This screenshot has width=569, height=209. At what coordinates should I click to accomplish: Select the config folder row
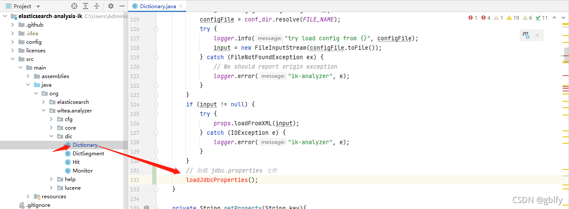(64, 42)
